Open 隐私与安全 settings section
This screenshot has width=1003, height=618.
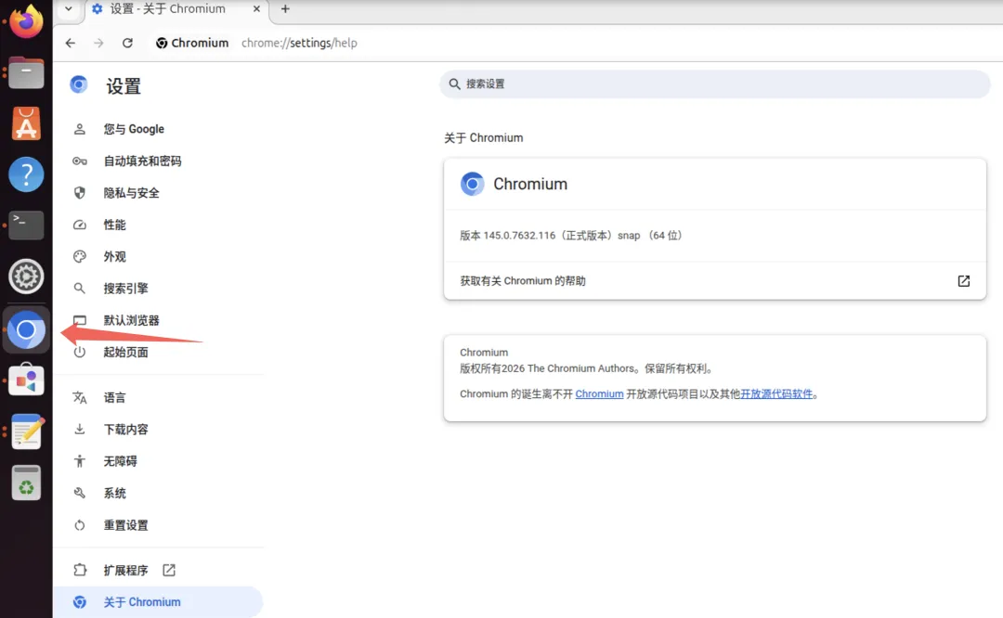click(159, 193)
